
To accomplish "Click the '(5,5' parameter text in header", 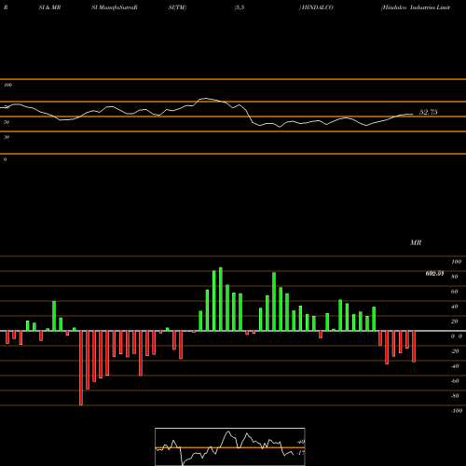I will click(x=240, y=7).
